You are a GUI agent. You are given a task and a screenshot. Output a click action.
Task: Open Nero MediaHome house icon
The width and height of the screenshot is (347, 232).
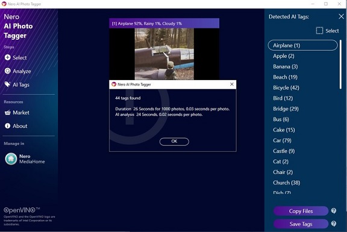[11, 158]
